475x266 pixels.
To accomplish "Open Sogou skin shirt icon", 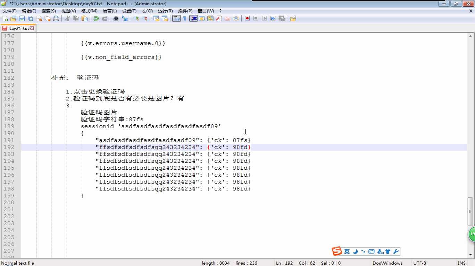I will pos(388,251).
